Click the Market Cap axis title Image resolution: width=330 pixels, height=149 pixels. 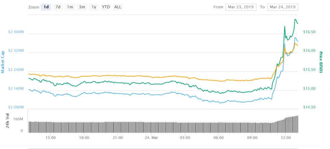pyautogui.click(x=3, y=62)
